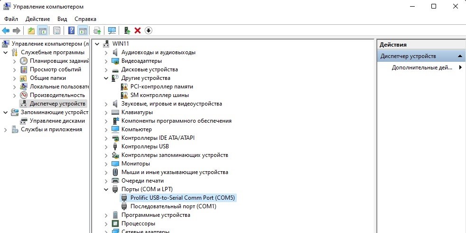Click the blue Help question mark icon
This screenshot has width=466, height=233.
click(71, 30)
